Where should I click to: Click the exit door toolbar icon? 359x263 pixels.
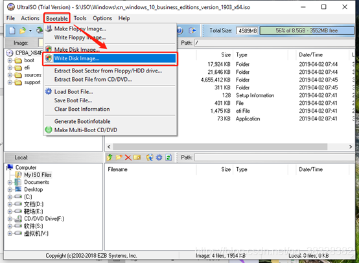click(x=192, y=30)
